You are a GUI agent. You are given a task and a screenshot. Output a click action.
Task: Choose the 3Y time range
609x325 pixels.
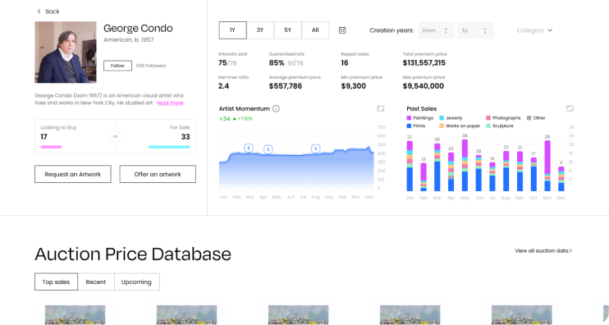(260, 30)
